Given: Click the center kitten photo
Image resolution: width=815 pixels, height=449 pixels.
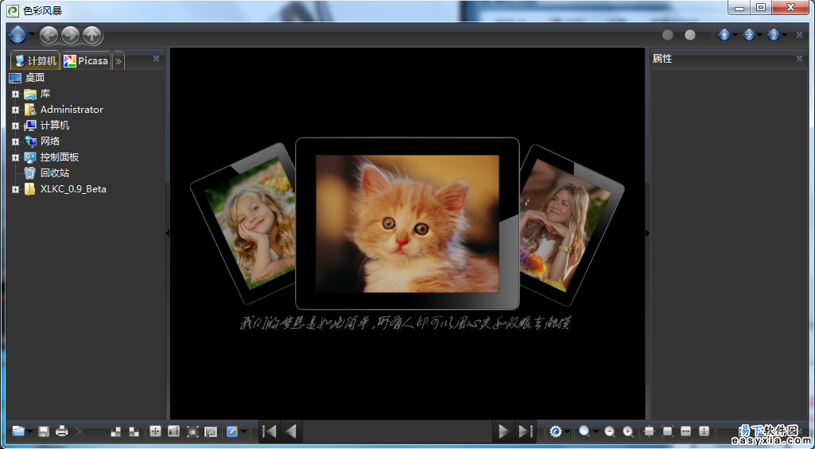Looking at the screenshot, I should (407, 223).
